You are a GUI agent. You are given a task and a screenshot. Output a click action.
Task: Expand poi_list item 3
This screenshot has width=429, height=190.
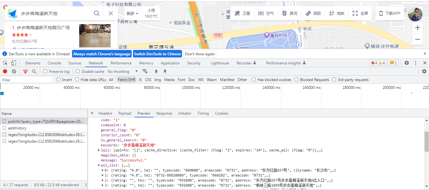pyautogui.click(x=103, y=185)
